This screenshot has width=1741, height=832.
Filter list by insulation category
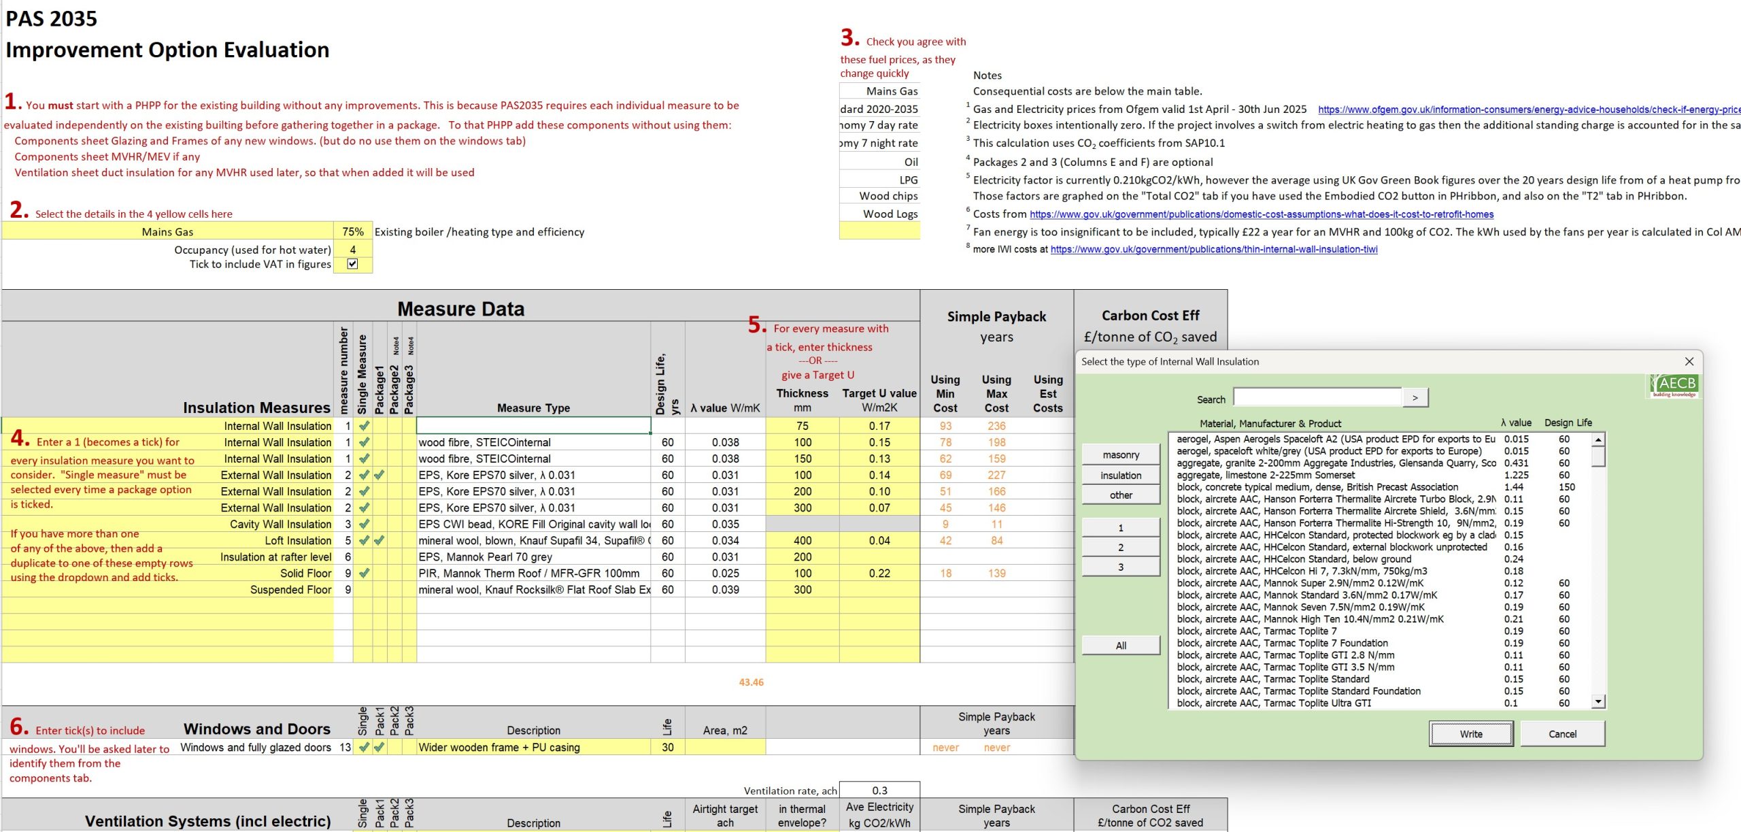pyautogui.click(x=1121, y=475)
